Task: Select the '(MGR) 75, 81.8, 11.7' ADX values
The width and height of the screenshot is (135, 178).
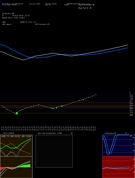Action: 28,22
